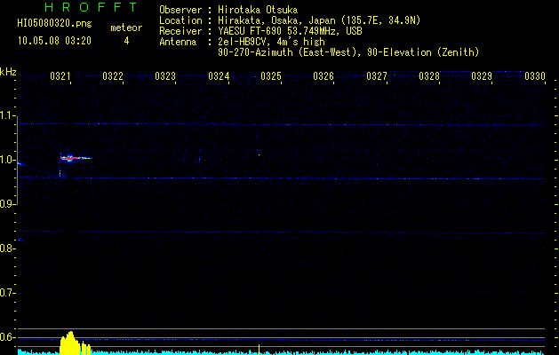Click time marker 0321
This screenshot has width=559, height=355.
(x=60, y=76)
